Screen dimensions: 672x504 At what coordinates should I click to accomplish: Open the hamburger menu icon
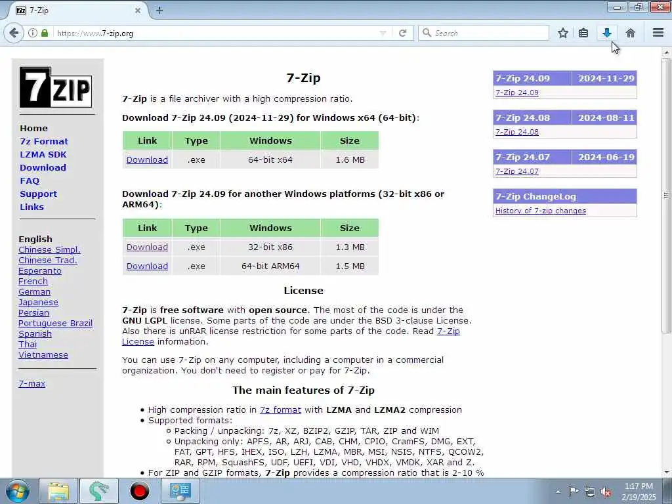[x=658, y=33]
